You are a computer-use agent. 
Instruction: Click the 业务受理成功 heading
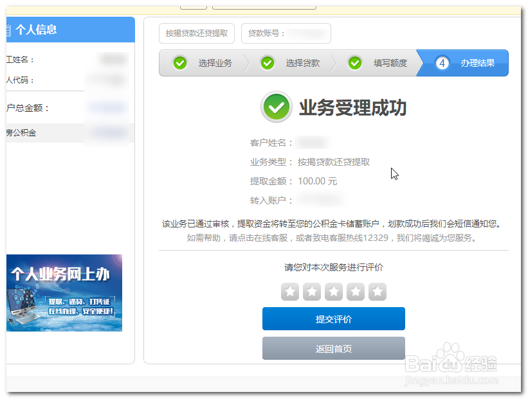[353, 108]
